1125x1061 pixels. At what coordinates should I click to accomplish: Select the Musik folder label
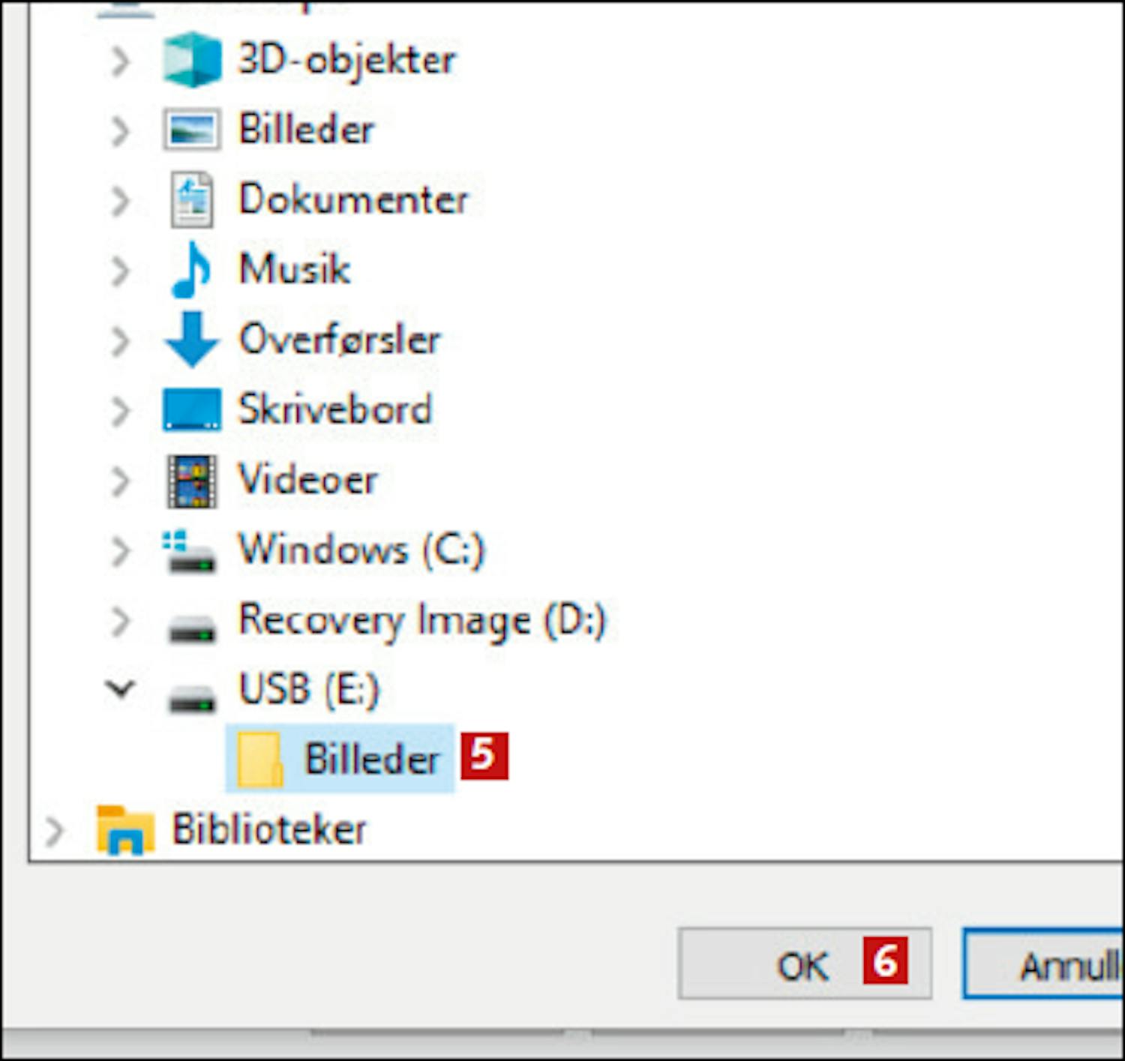pos(294,269)
